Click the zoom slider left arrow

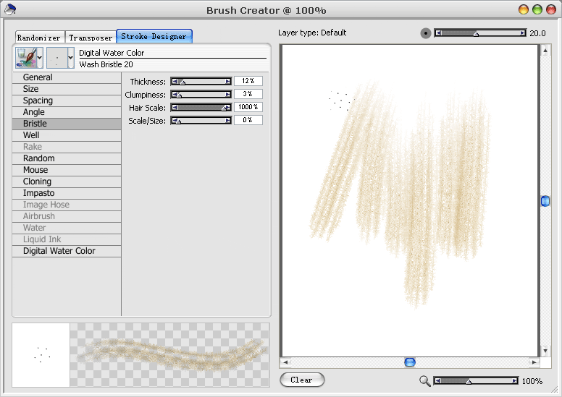[437, 380]
